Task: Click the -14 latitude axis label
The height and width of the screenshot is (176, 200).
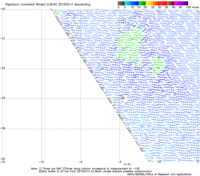Action: [x=2, y=68]
